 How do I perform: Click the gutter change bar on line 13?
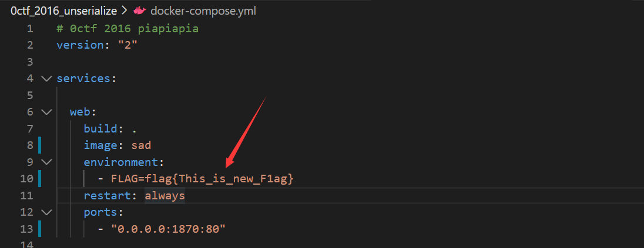(x=39, y=229)
